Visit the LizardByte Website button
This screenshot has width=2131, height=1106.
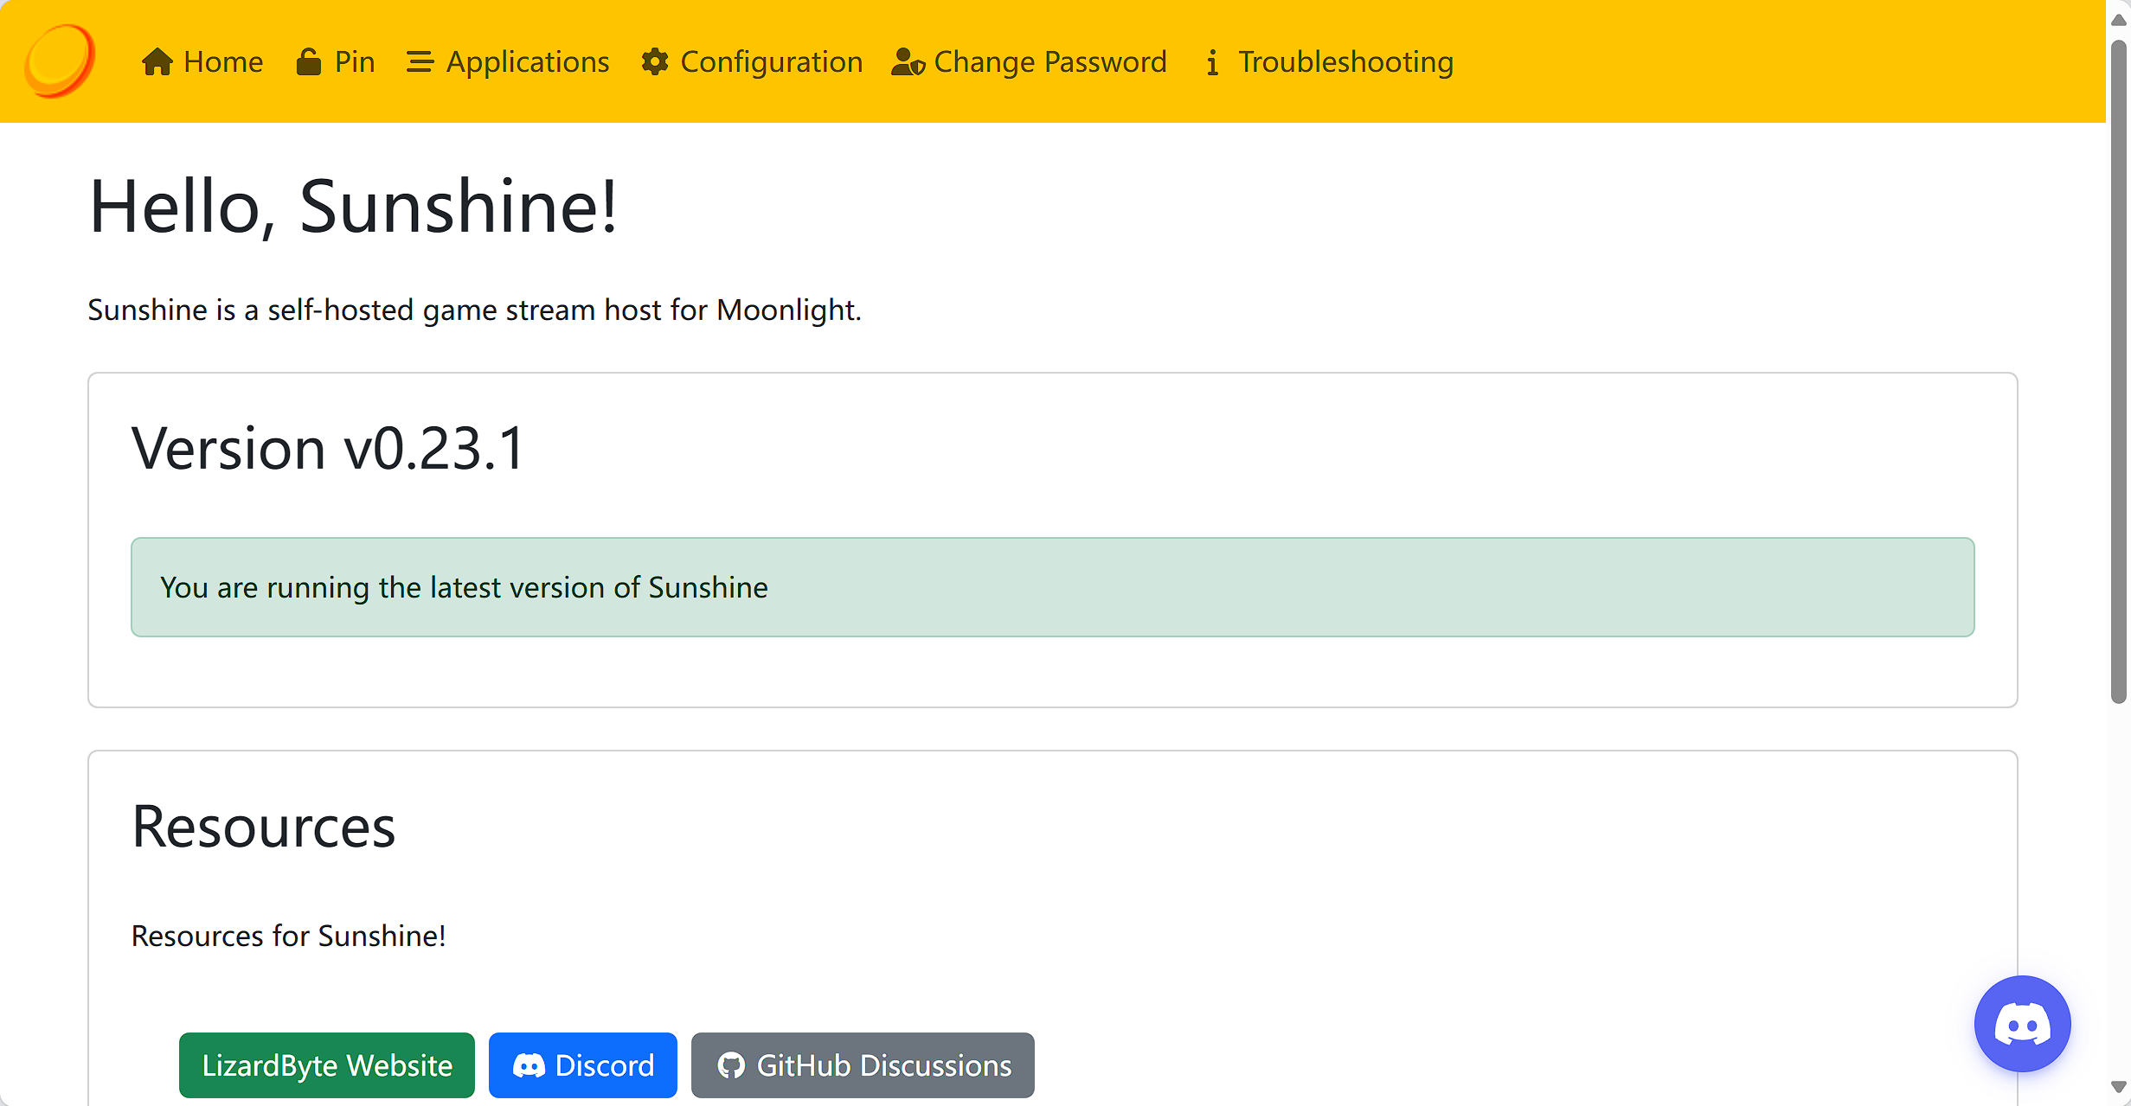pyautogui.click(x=326, y=1064)
